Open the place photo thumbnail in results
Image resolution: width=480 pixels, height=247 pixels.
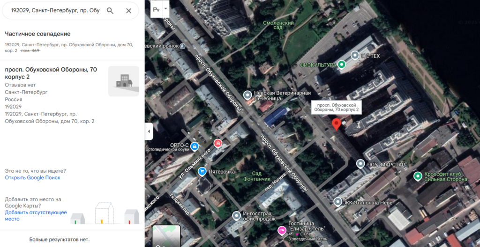(123, 81)
